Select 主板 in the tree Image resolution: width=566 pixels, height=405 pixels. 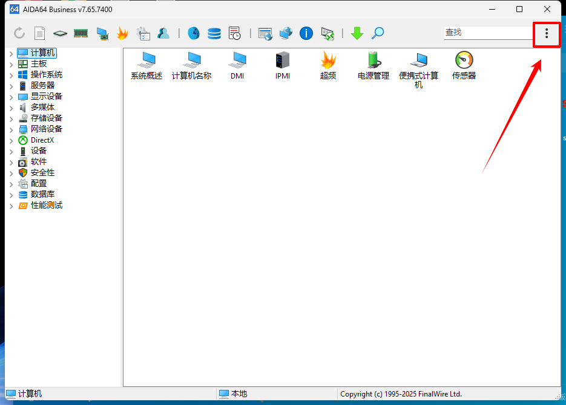[33, 64]
